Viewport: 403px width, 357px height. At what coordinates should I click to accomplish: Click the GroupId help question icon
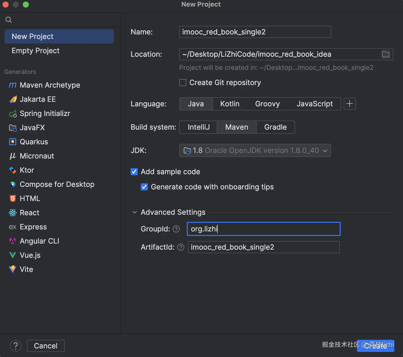(x=176, y=229)
